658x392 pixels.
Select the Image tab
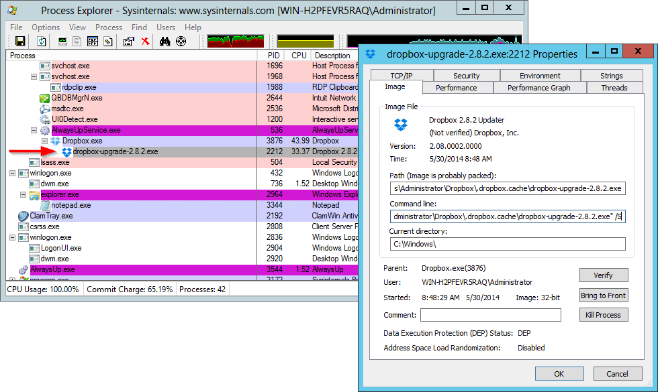[395, 86]
